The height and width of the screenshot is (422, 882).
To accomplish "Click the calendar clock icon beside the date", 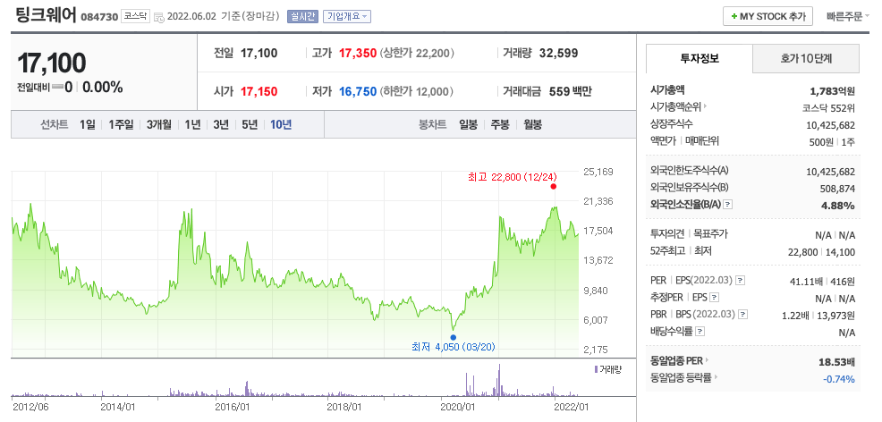I will 158,17.
